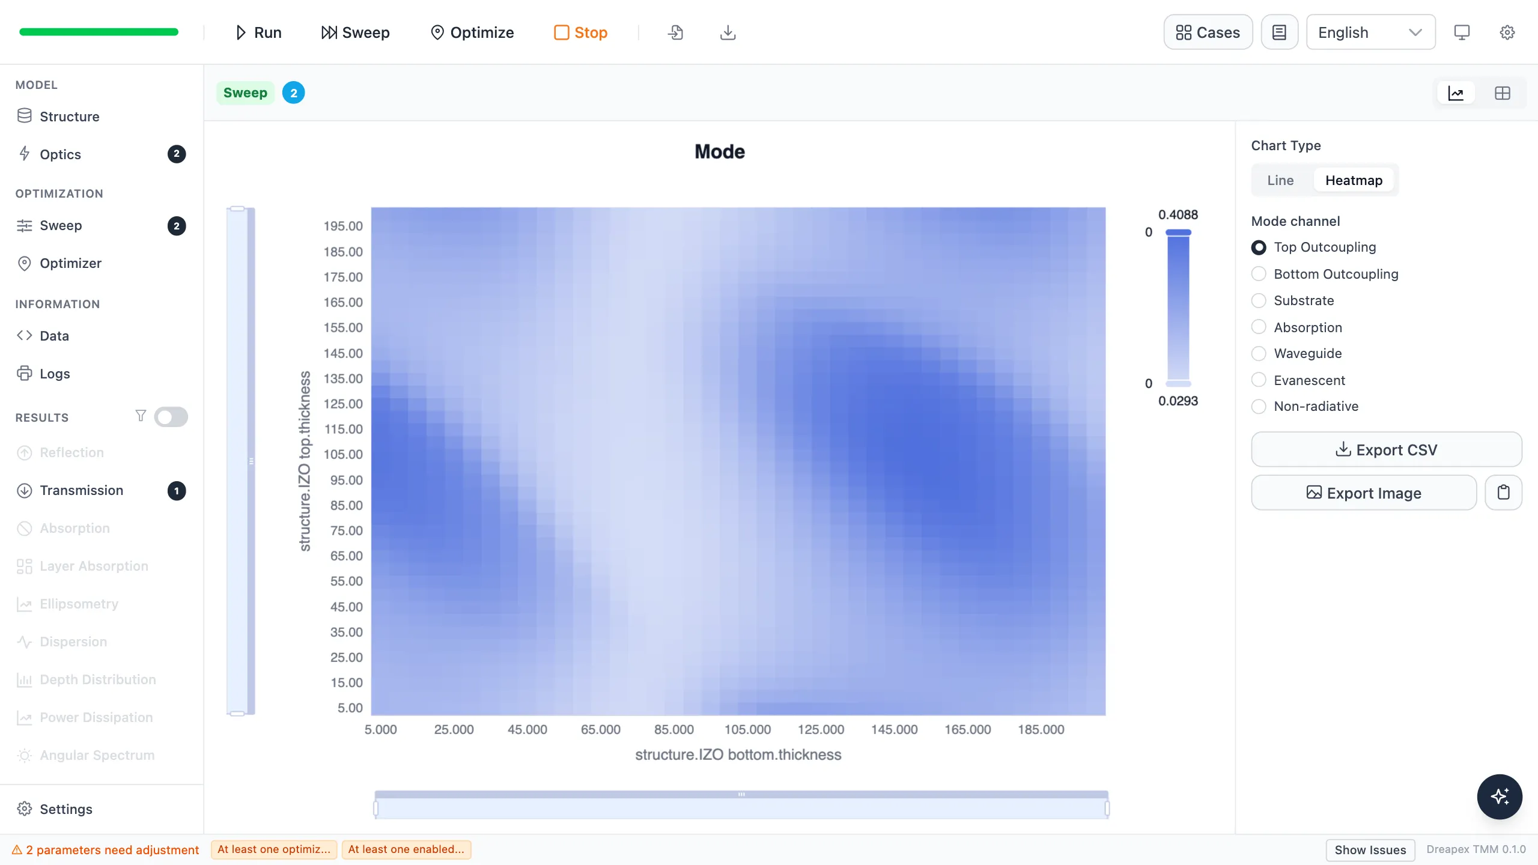
Task: Click the top handle of the color scale slider
Action: click(x=1178, y=232)
